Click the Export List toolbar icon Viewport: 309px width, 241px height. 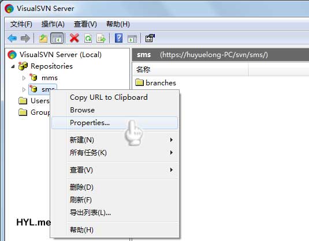pos(101,38)
